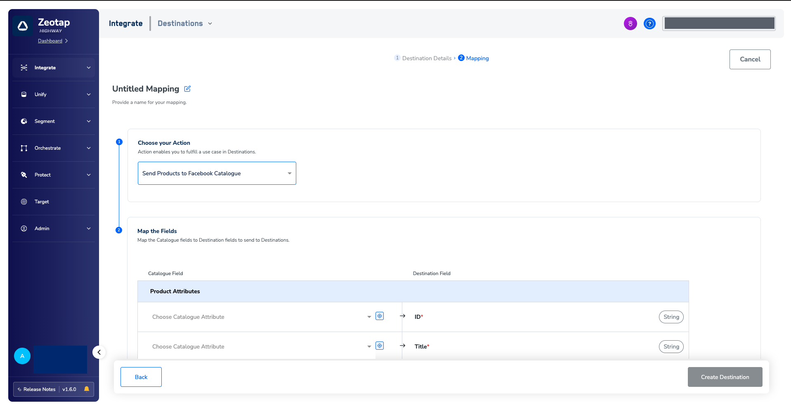Open Choose Catalogue Attribute dropdown for ID
The width and height of the screenshot is (791, 405).
[262, 317]
